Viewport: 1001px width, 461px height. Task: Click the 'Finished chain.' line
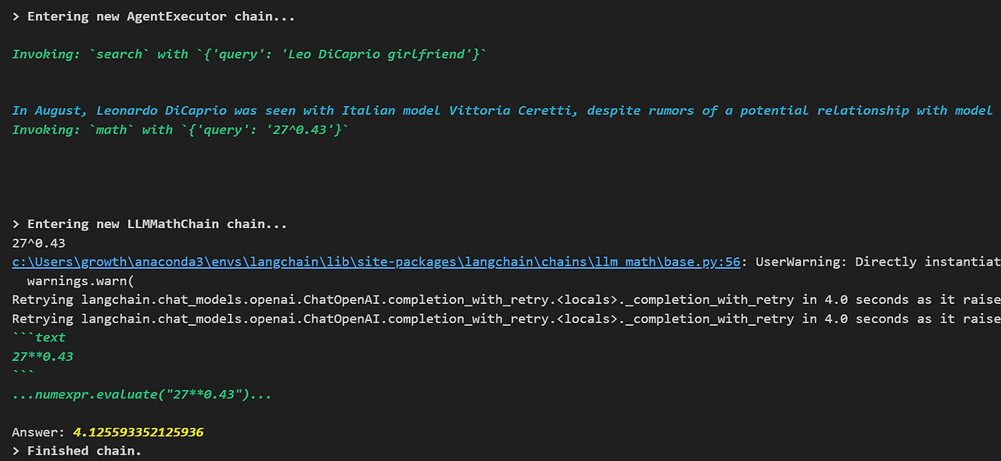click(x=84, y=451)
